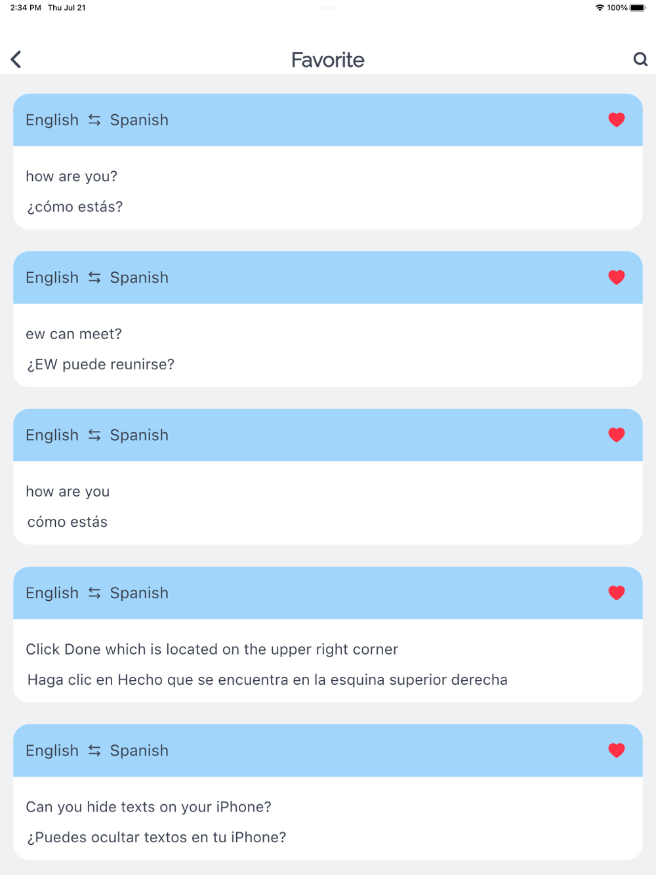This screenshot has height=875, width=656.
Task: Open search with magnifier icon
Action: [x=640, y=60]
